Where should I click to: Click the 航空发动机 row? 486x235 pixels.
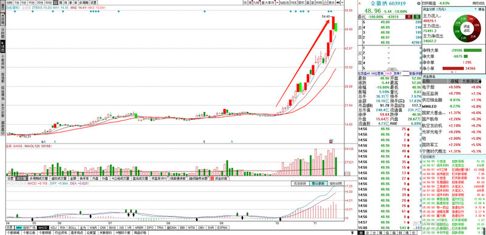click(x=453, y=125)
